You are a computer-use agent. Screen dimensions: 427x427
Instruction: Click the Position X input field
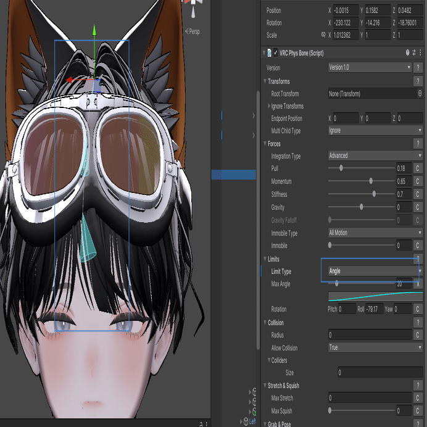346,10
